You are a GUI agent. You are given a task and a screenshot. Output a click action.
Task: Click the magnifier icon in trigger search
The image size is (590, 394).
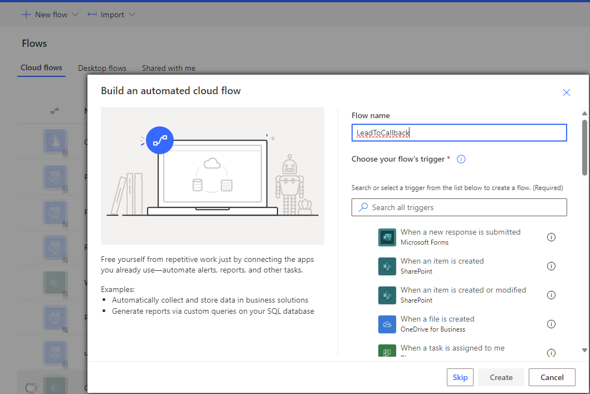pos(363,207)
